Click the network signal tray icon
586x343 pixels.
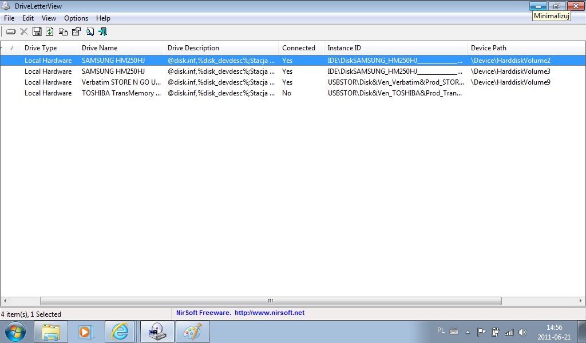point(509,332)
